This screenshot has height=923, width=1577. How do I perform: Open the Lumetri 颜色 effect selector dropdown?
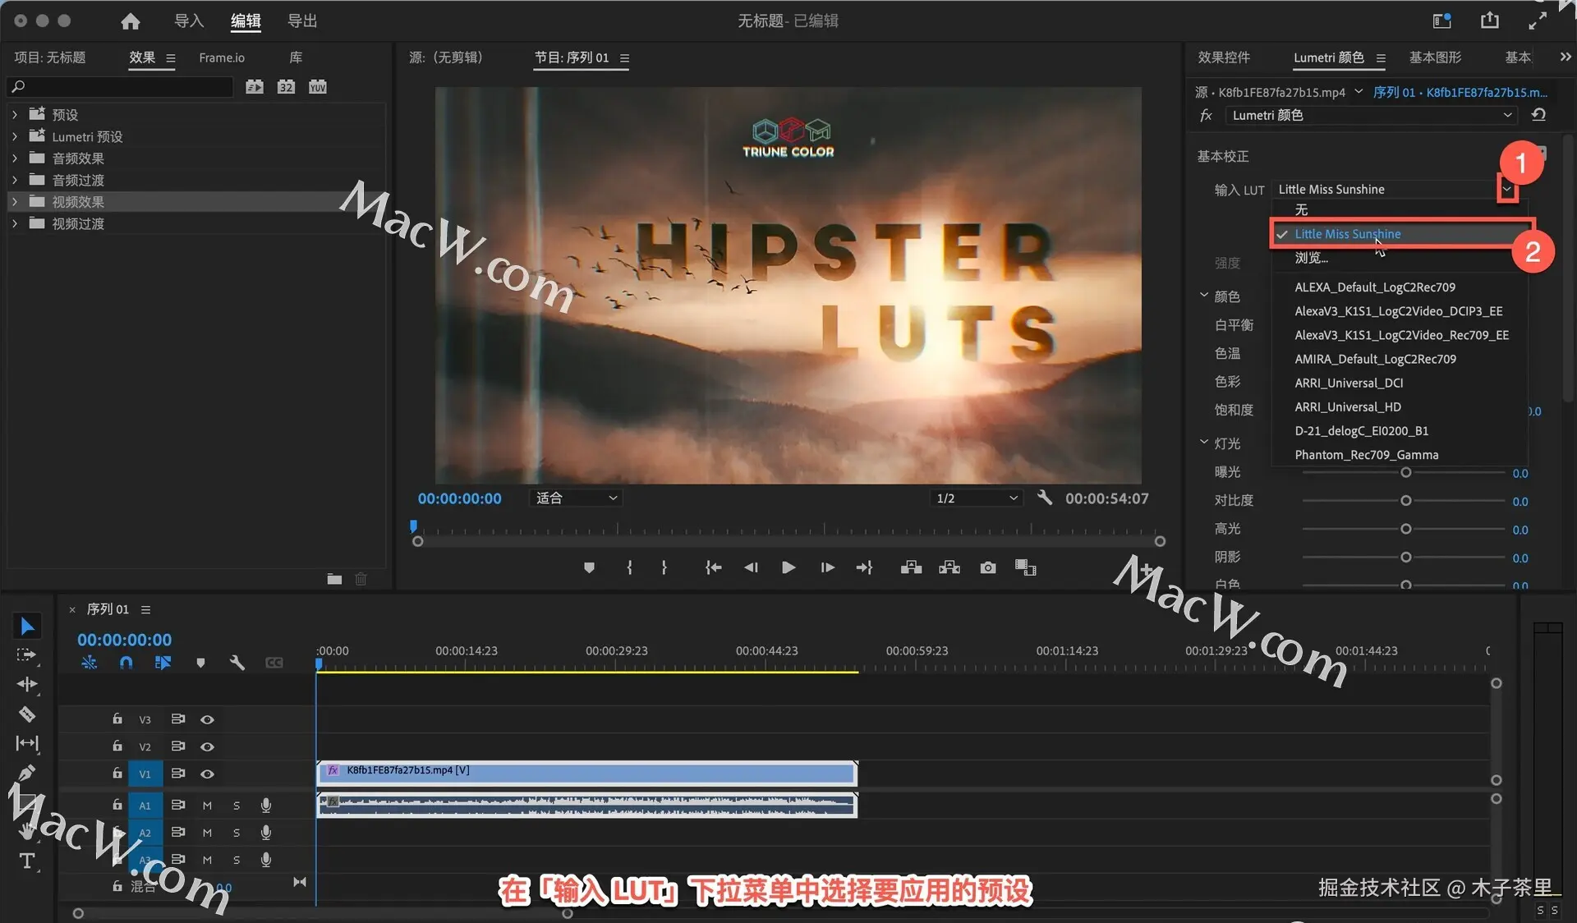coord(1371,115)
